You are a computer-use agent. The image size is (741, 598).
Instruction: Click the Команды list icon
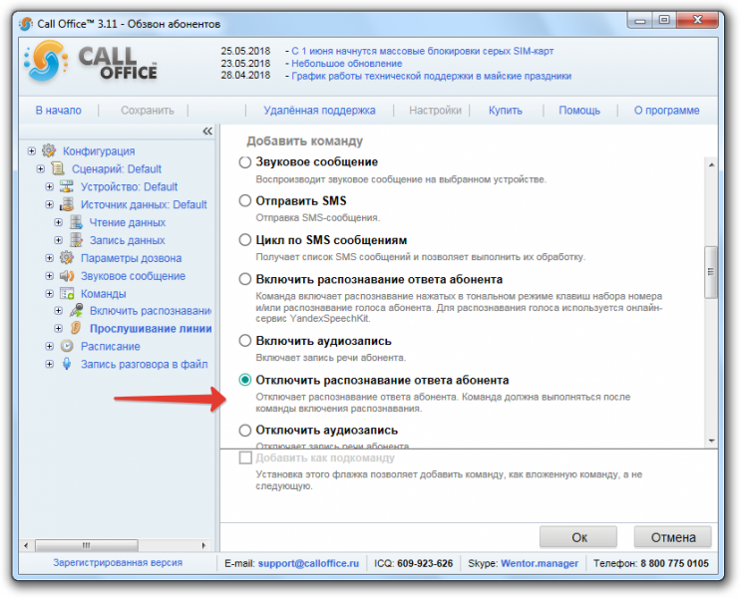67,293
